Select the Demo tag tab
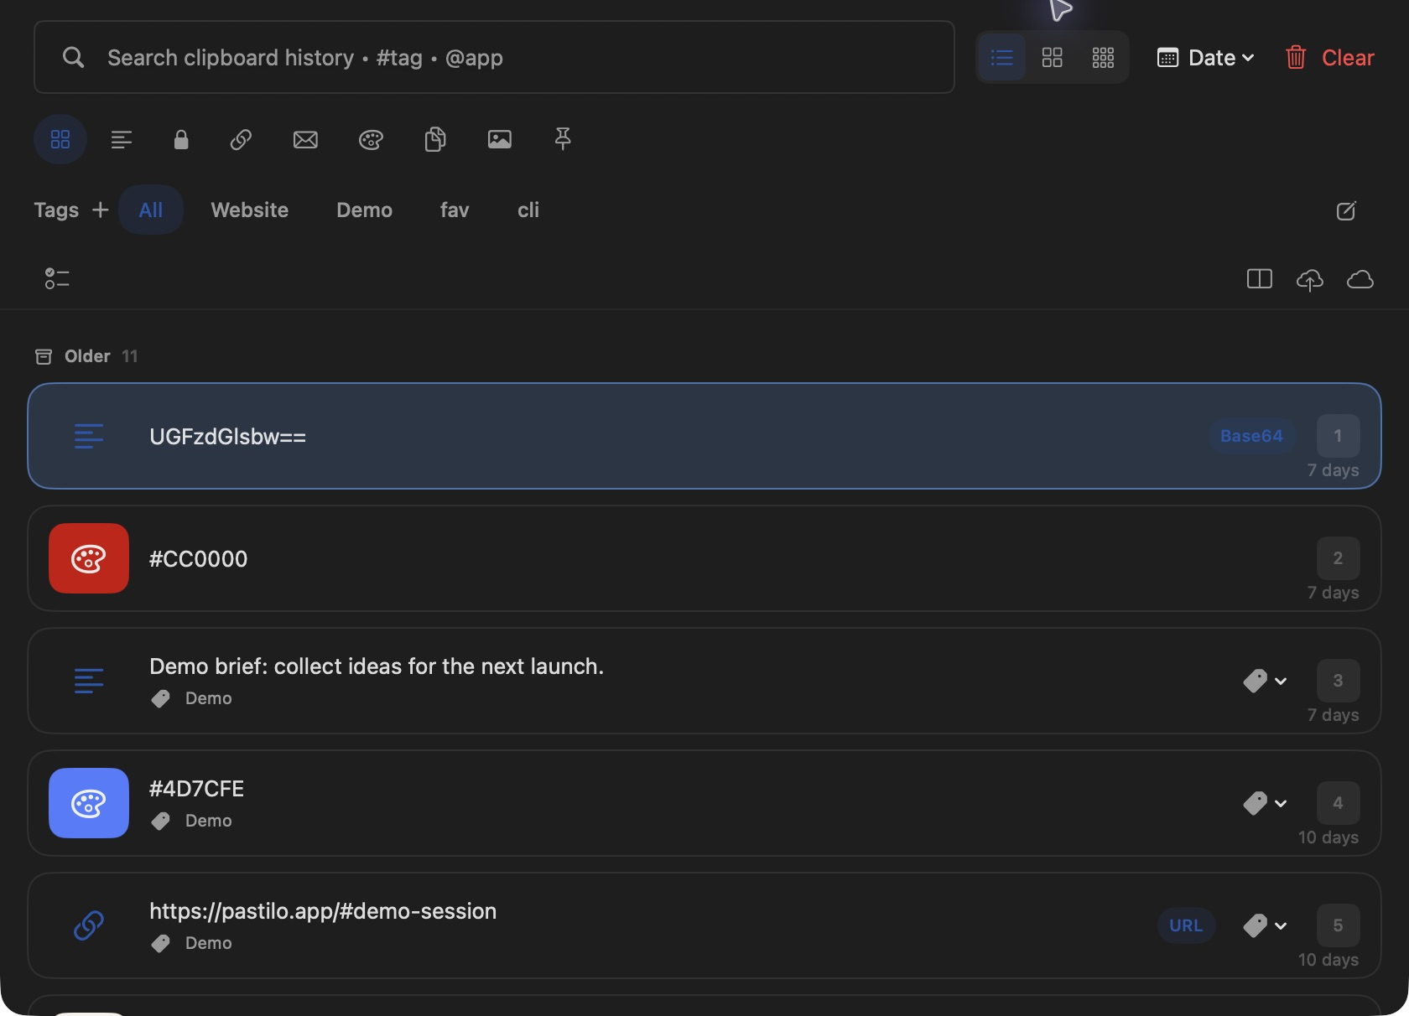The image size is (1409, 1016). pyautogui.click(x=365, y=210)
